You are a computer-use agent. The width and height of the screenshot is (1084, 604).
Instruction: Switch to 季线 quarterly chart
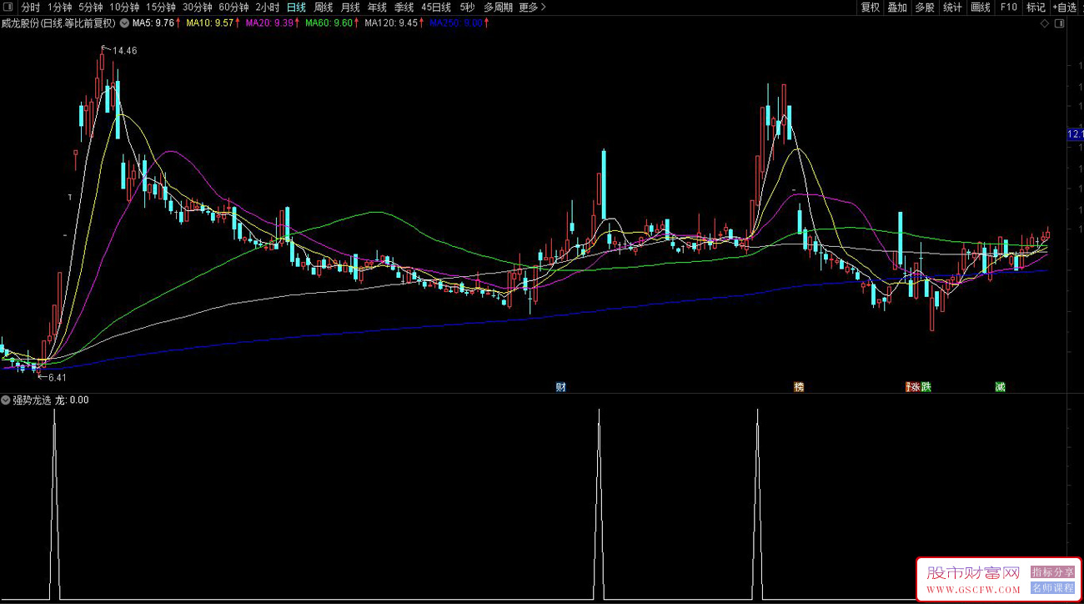404,8
